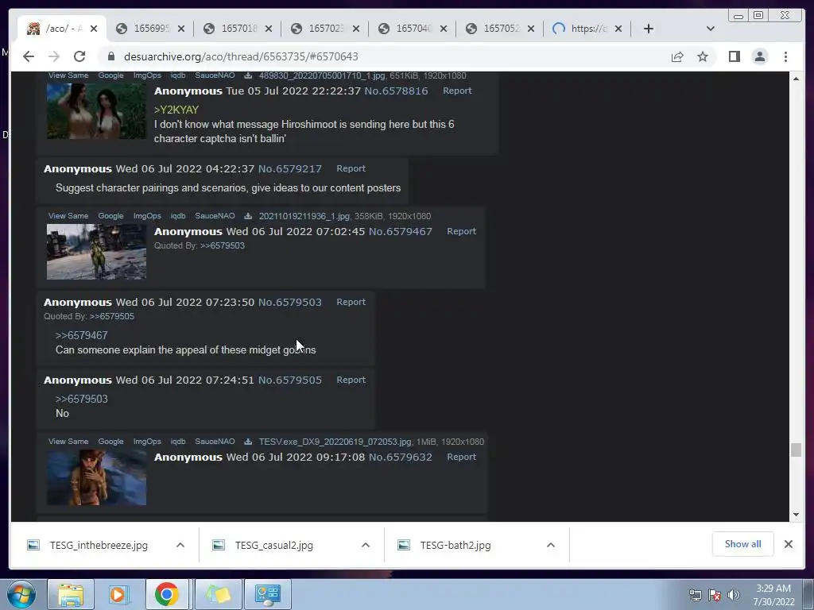The height and width of the screenshot is (610, 814).
Task: Open thumbnail of post 6578816
Action: pos(96,111)
